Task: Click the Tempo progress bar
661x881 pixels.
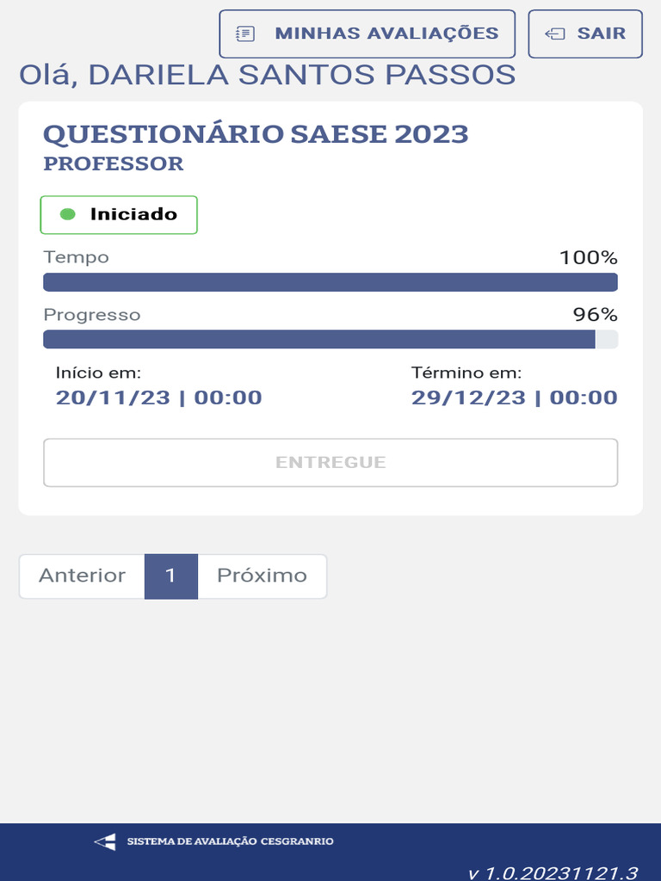Action: (x=330, y=282)
